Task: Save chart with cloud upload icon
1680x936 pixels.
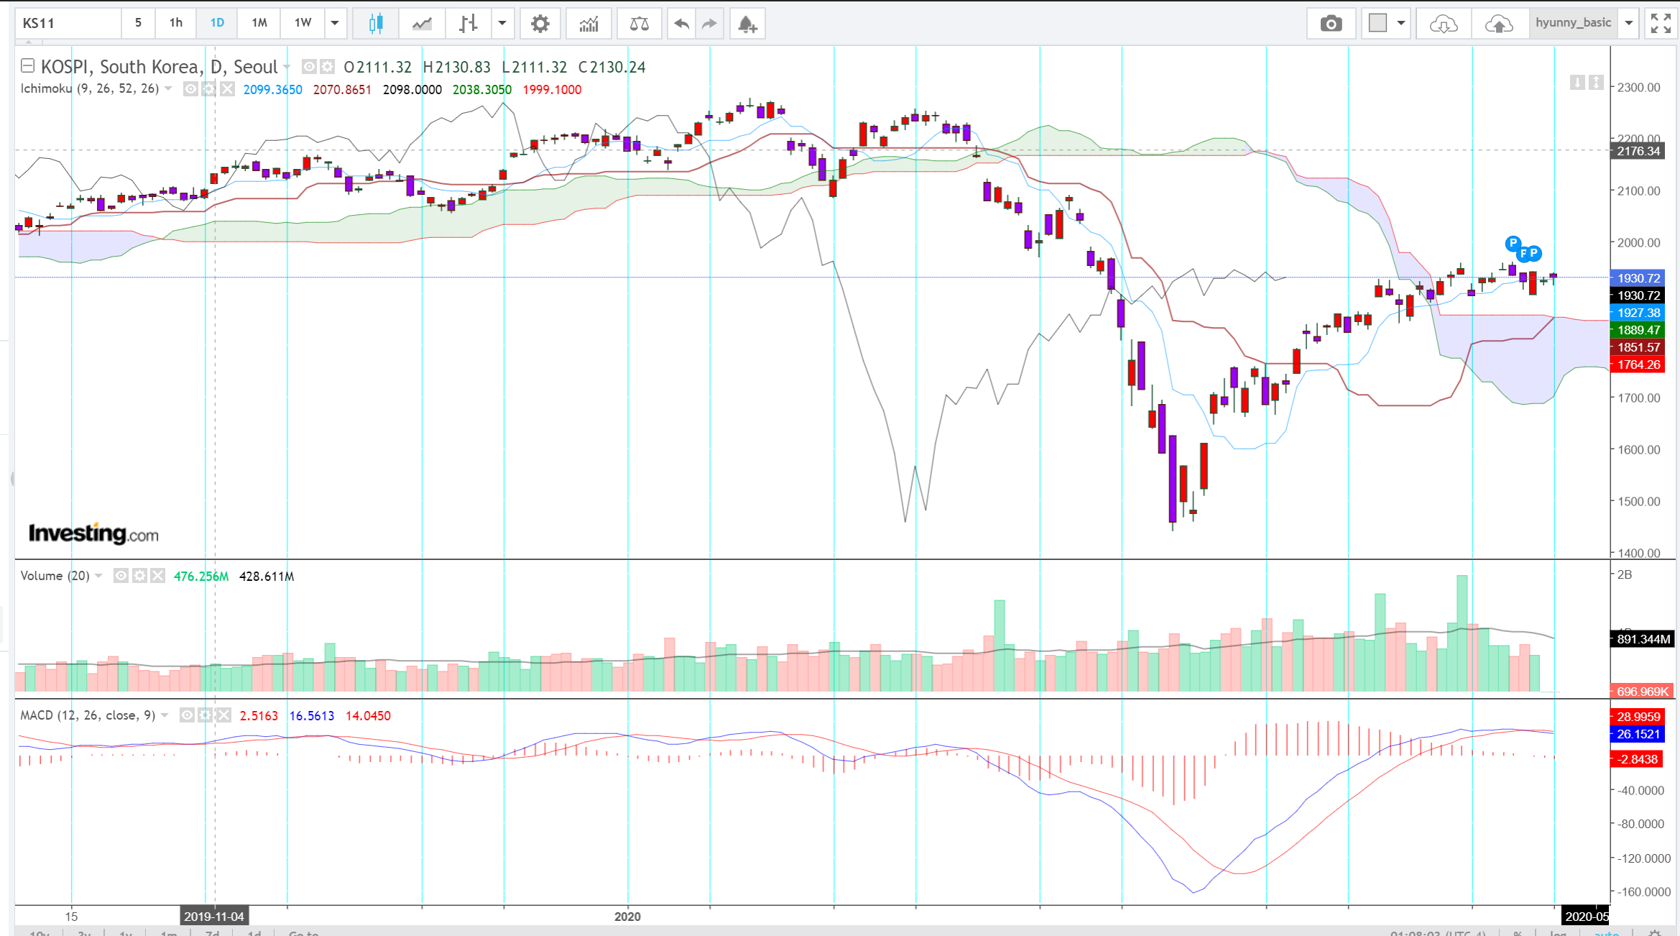Action: point(1498,24)
